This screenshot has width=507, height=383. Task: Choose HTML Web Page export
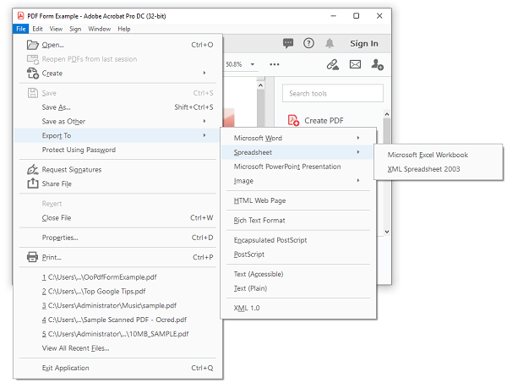tap(298, 200)
